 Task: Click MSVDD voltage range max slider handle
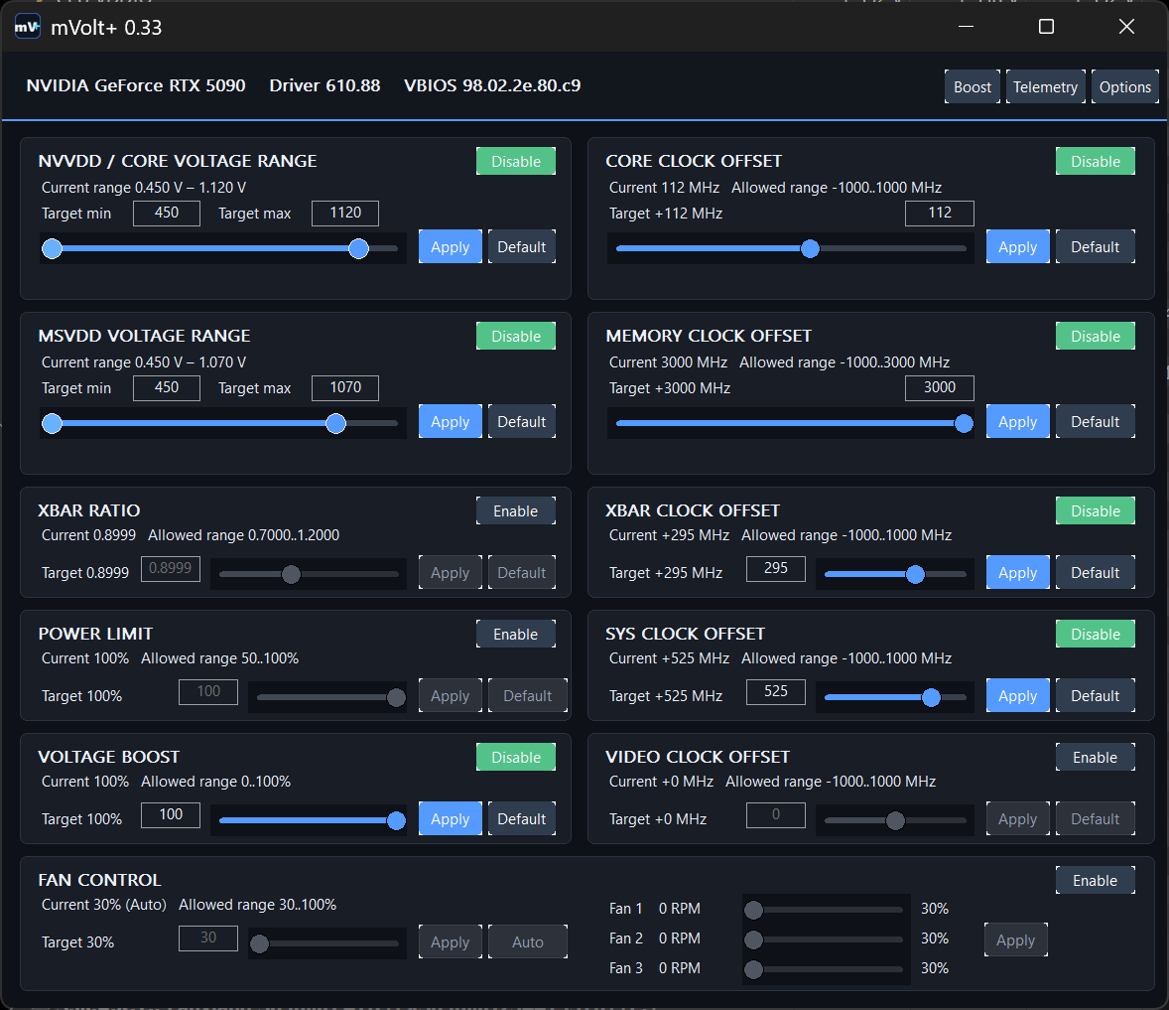pos(336,424)
